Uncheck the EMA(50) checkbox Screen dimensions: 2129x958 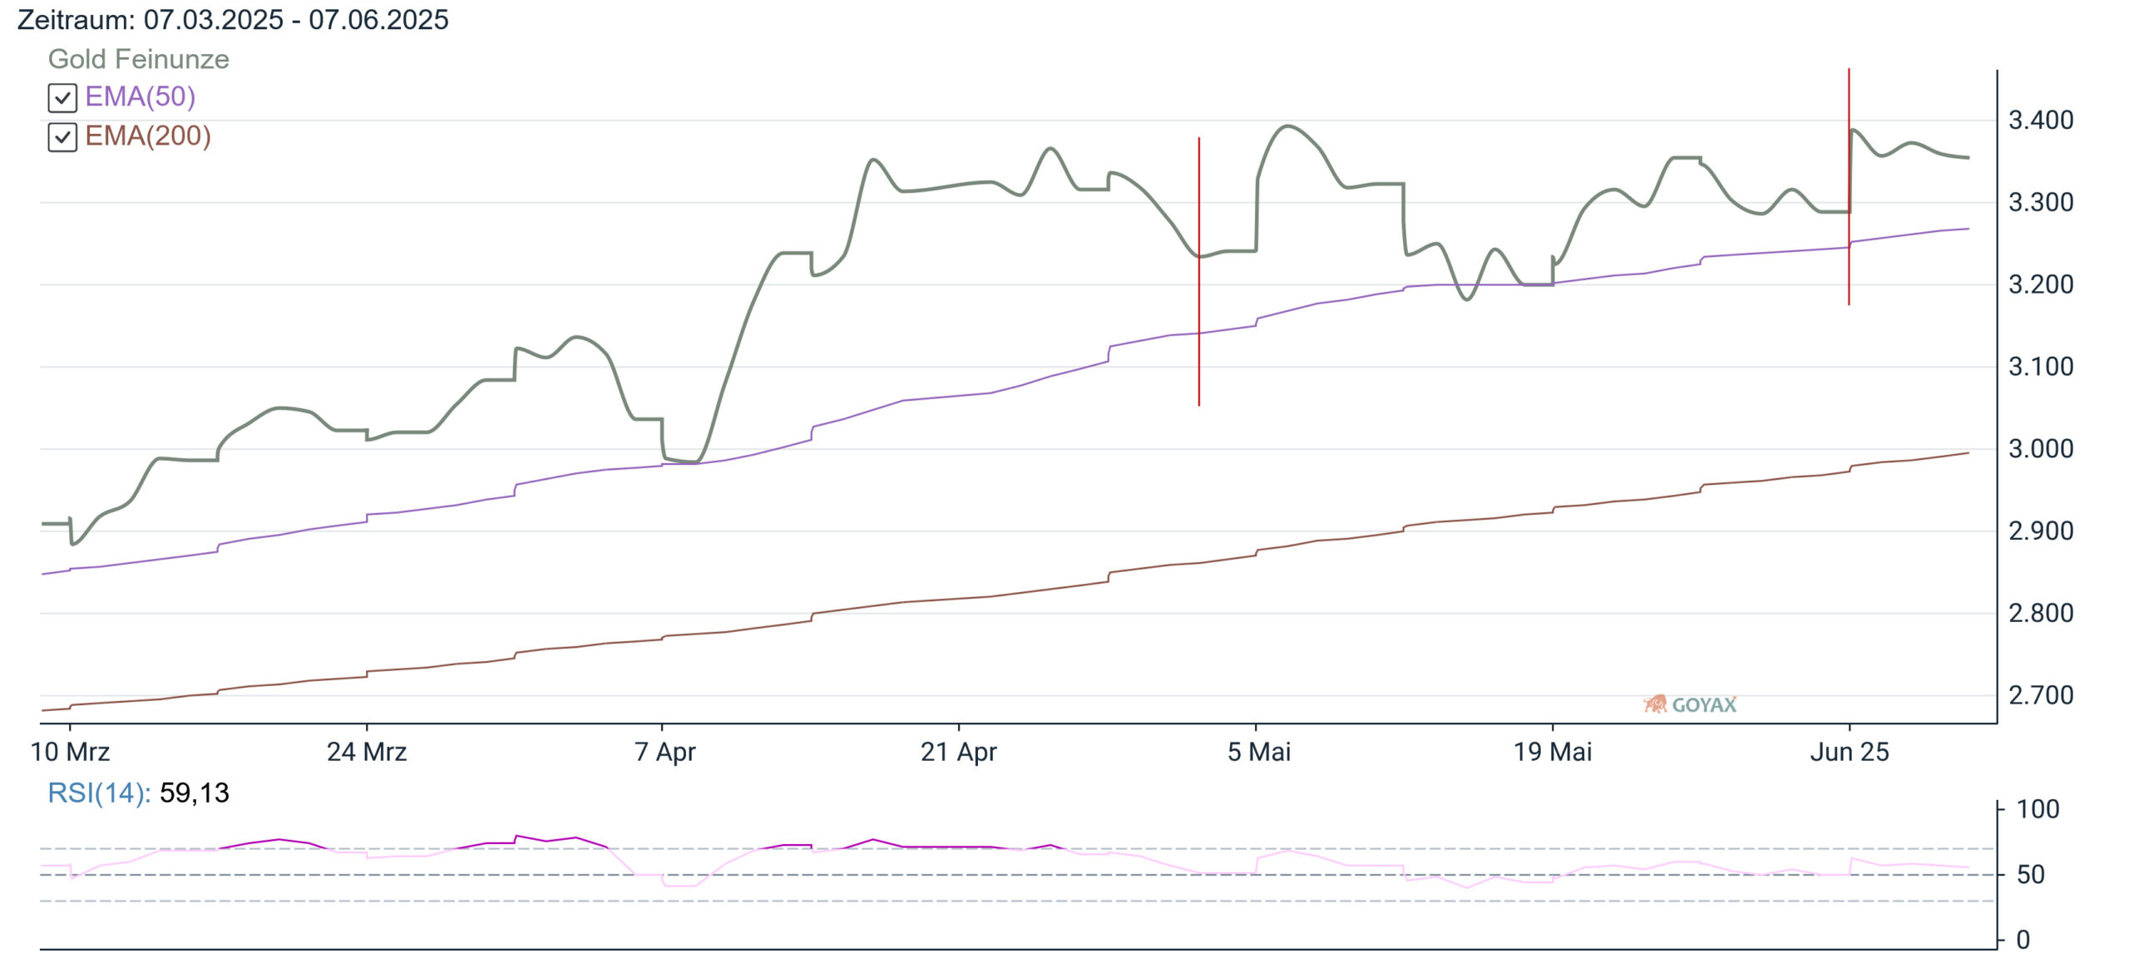[62, 98]
